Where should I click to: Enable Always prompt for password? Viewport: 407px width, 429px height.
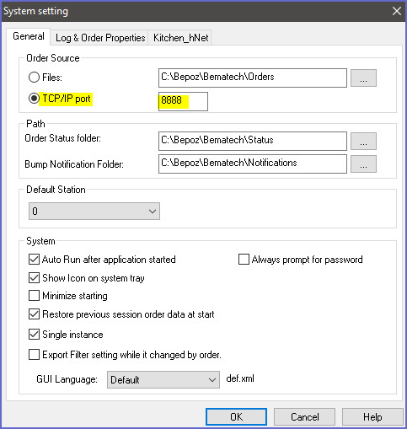[244, 260]
